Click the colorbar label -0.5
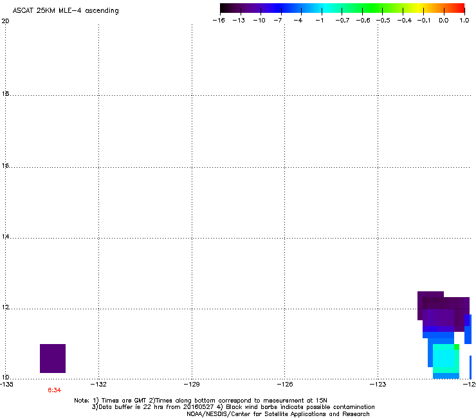This screenshot has width=476, height=418. pyautogui.click(x=383, y=21)
